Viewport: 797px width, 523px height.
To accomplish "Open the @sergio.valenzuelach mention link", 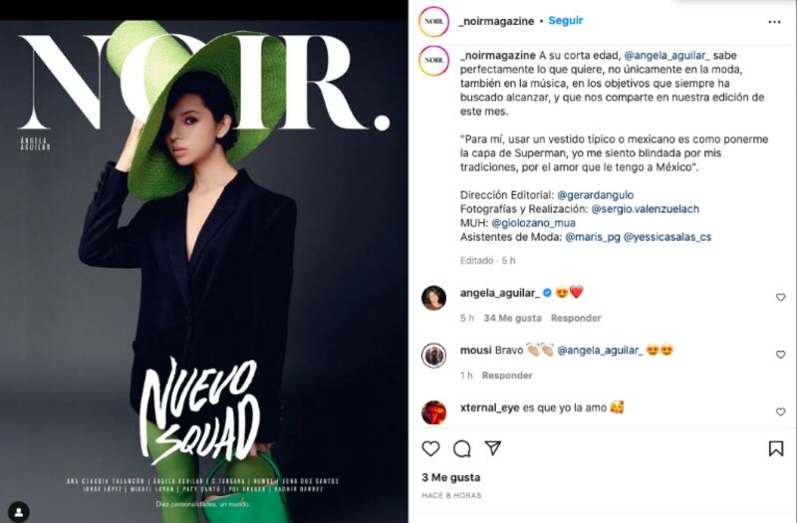I will click(x=645, y=209).
